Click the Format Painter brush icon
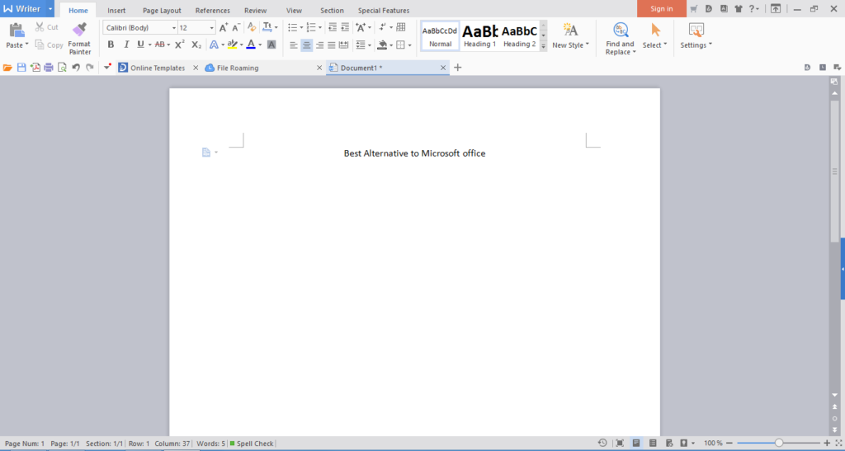Image resolution: width=845 pixels, height=451 pixels. [x=80, y=29]
